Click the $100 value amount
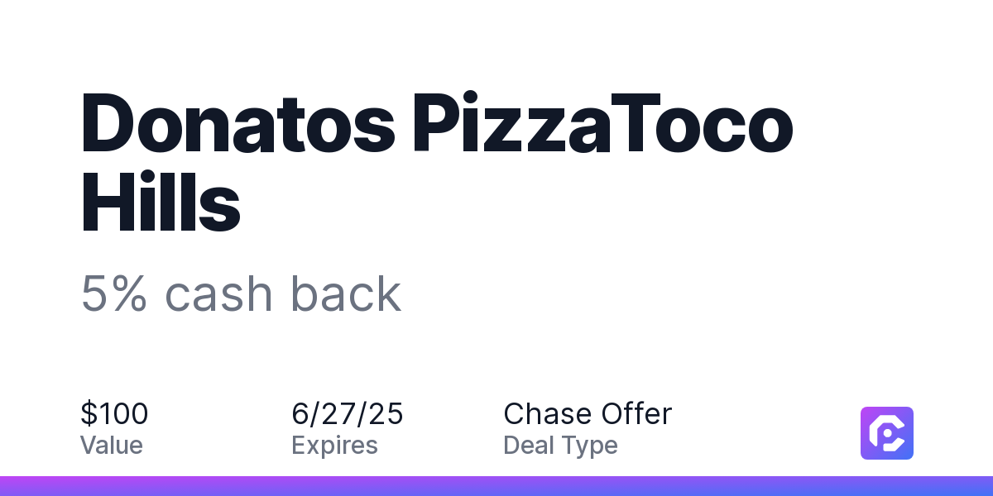This screenshot has height=496, width=993. pyautogui.click(x=114, y=413)
